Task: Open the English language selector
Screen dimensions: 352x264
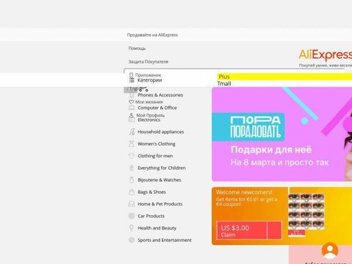Action: point(133,89)
